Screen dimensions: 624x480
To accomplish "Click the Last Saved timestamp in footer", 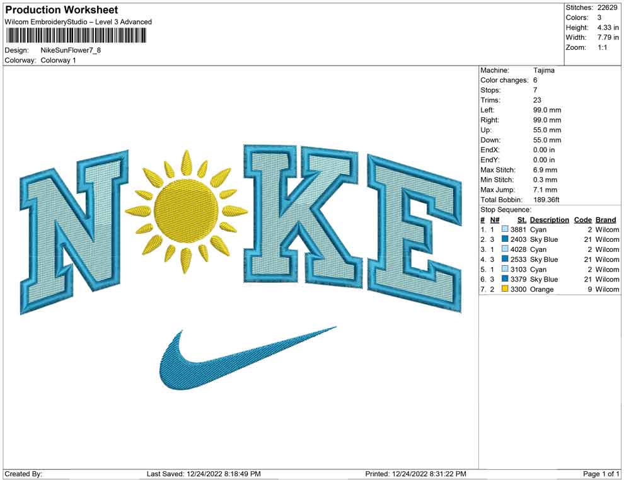I will (204, 474).
